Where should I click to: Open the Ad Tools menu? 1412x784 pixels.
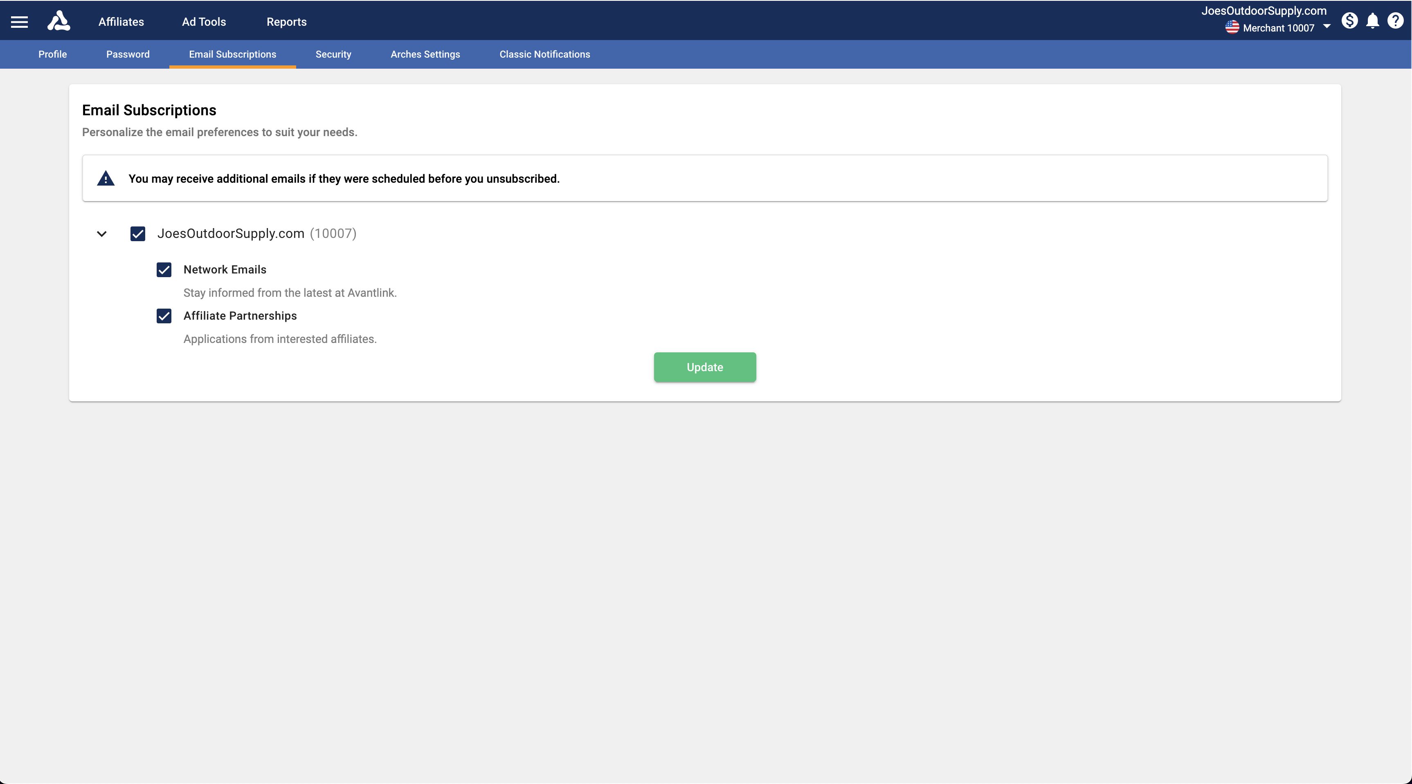pyautogui.click(x=204, y=21)
